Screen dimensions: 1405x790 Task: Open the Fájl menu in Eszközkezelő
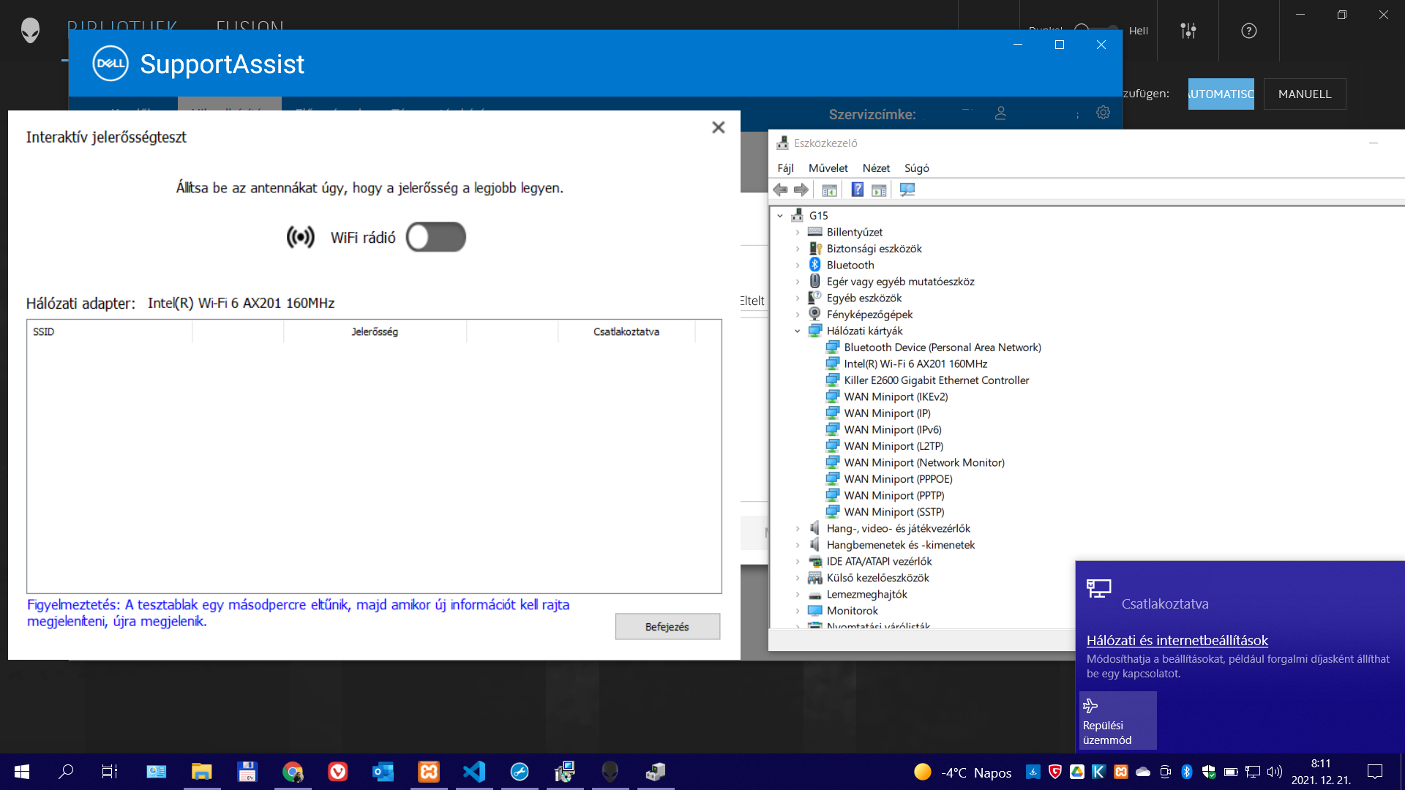pos(785,168)
